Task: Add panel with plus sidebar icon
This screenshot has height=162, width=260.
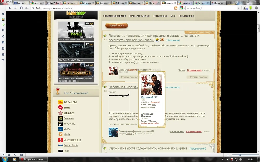Action: (3, 60)
